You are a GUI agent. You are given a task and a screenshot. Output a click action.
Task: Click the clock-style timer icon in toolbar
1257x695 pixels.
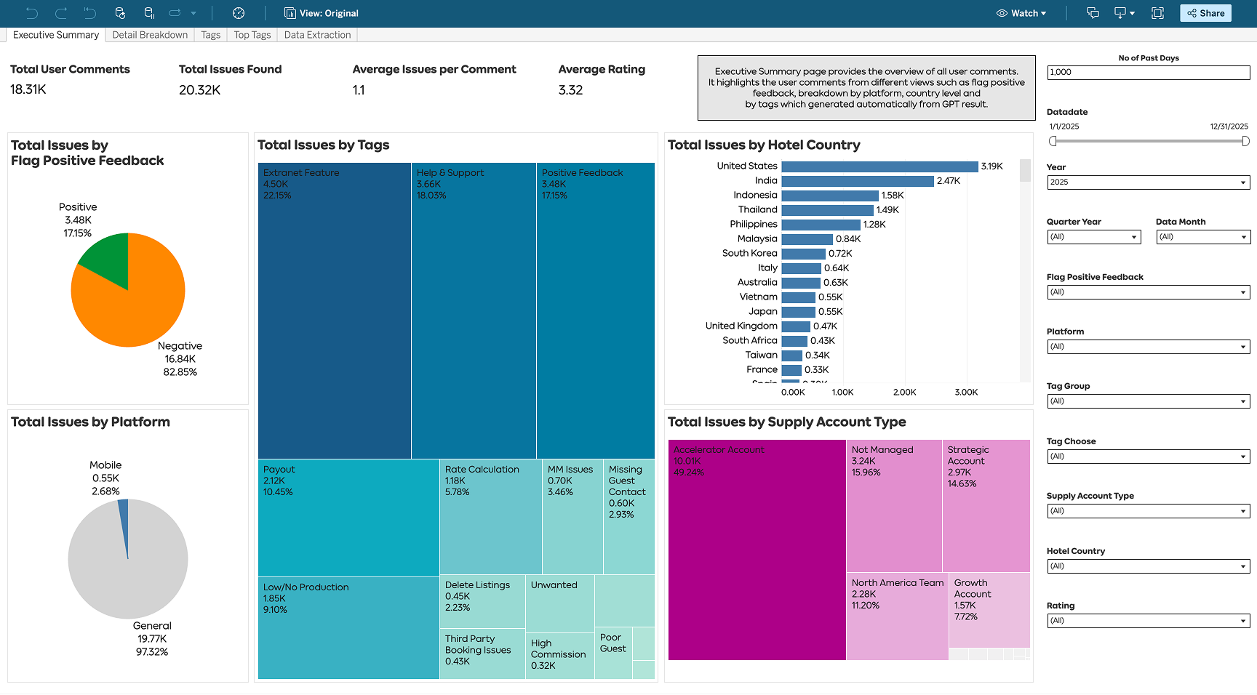(x=239, y=13)
